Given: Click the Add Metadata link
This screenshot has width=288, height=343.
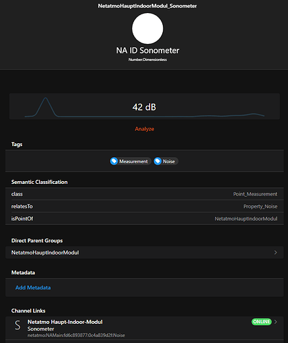Looking at the screenshot, I should 33,287.
